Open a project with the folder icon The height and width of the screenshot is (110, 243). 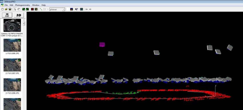coord(6,9)
